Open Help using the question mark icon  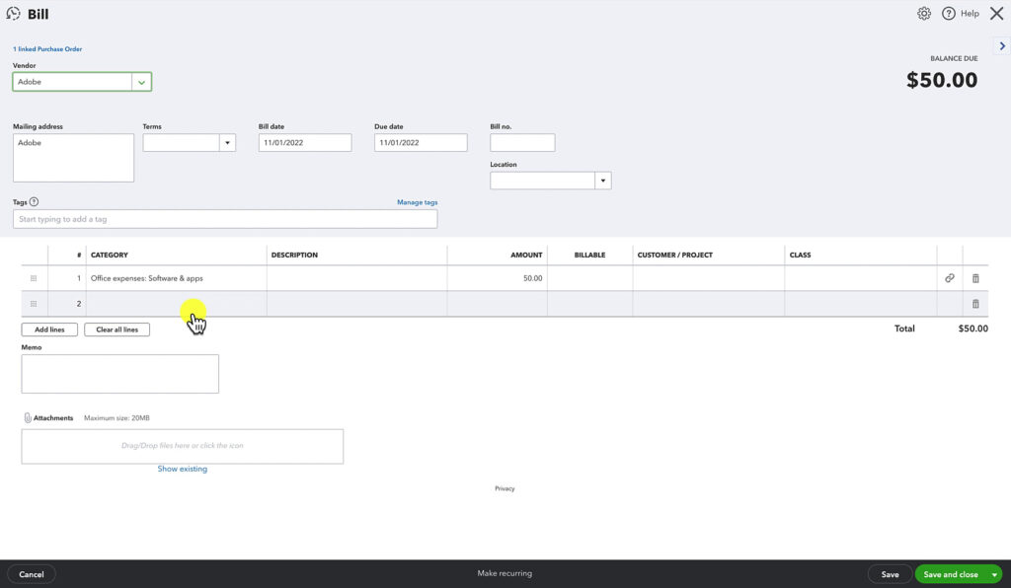(x=949, y=13)
